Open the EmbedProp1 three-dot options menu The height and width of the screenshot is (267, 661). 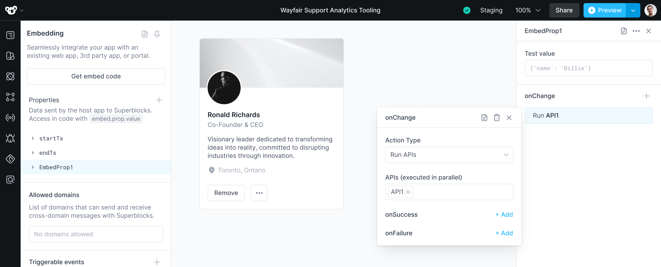[x=636, y=31]
